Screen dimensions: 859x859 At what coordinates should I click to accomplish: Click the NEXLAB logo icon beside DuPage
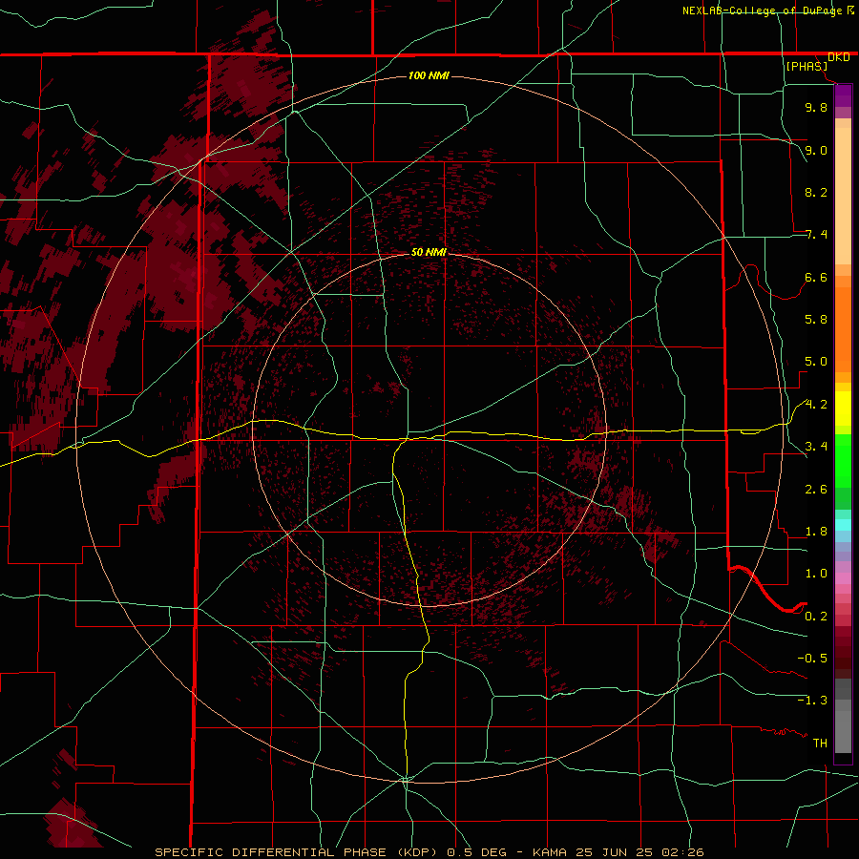pyautogui.click(x=850, y=10)
